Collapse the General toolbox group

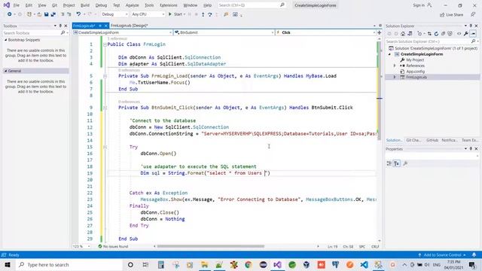click(5, 71)
